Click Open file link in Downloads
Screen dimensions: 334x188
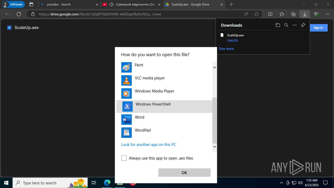[232, 40]
